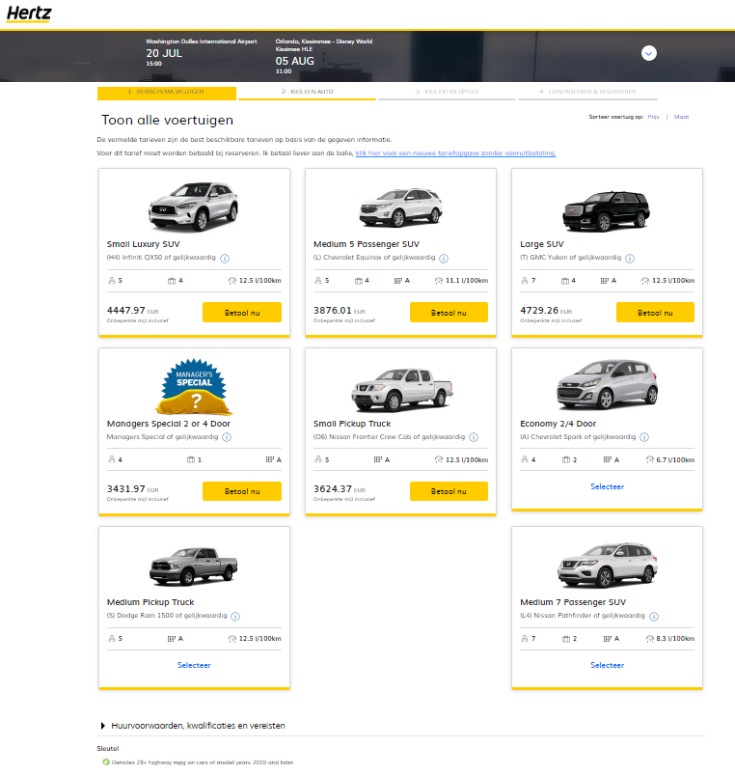Open info icon for Infiniti QX50

point(225,259)
